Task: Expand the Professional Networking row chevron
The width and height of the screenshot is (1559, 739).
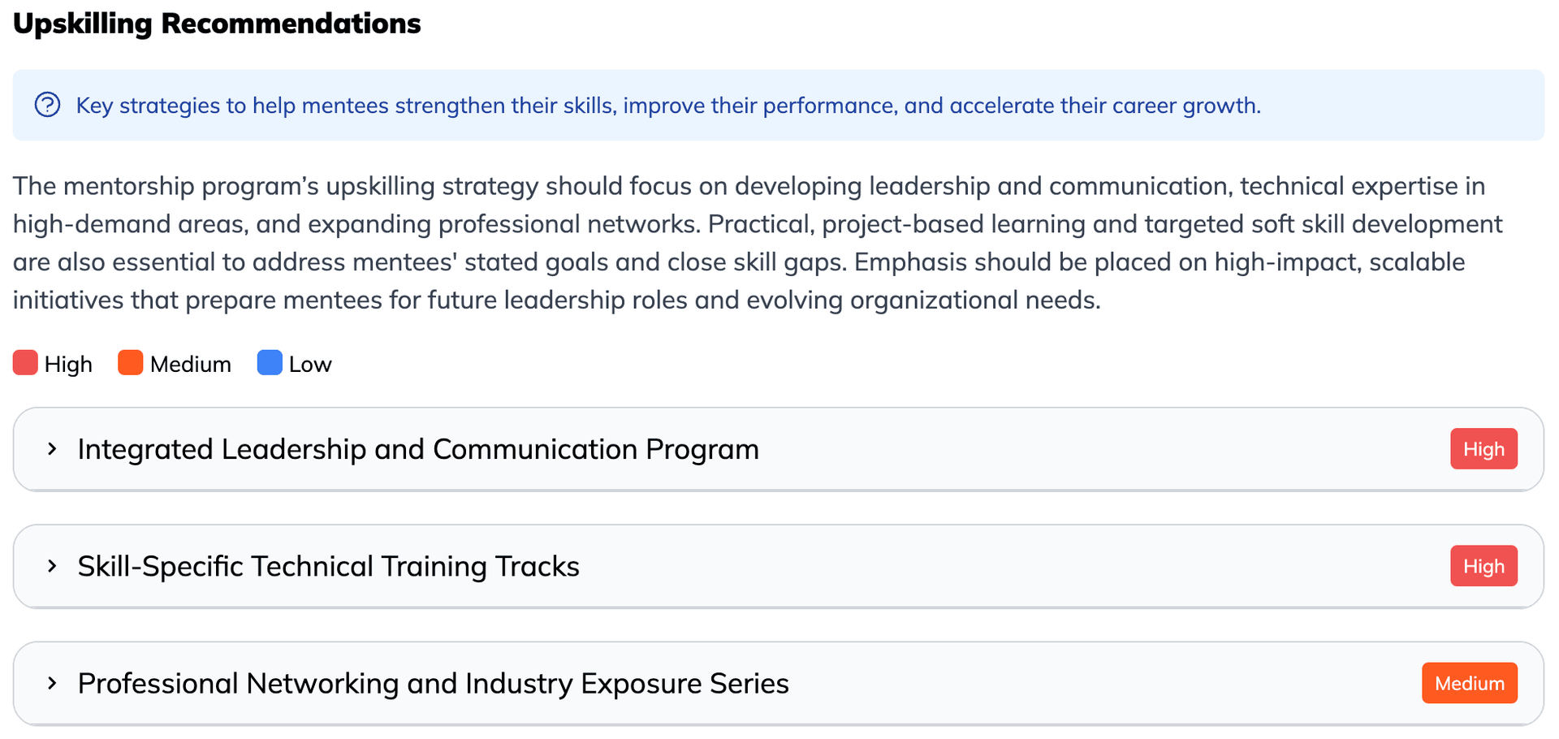Action: pos(52,683)
